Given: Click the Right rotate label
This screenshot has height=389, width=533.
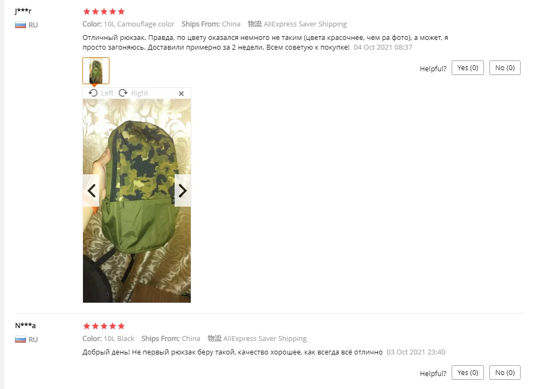Looking at the screenshot, I should tap(140, 93).
